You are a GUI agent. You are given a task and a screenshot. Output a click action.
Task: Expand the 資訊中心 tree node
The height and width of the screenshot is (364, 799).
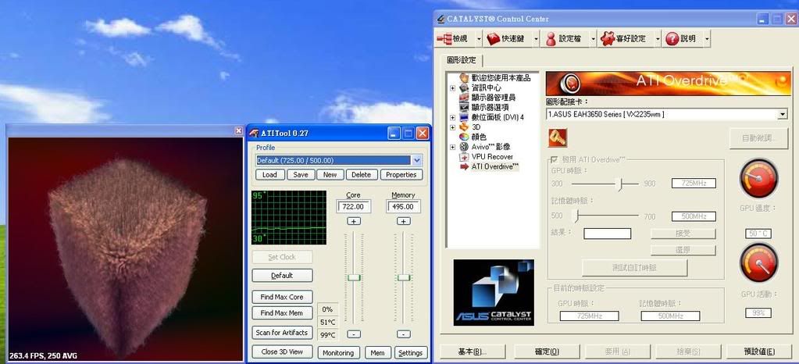[452, 88]
